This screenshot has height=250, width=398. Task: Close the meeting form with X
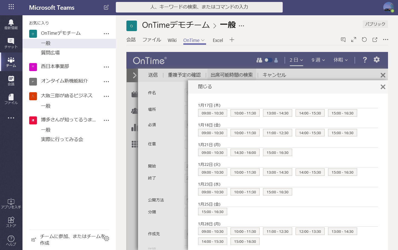point(383,75)
